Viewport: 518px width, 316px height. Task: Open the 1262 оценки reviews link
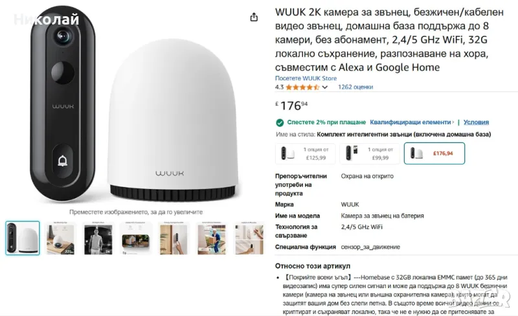tap(355, 87)
